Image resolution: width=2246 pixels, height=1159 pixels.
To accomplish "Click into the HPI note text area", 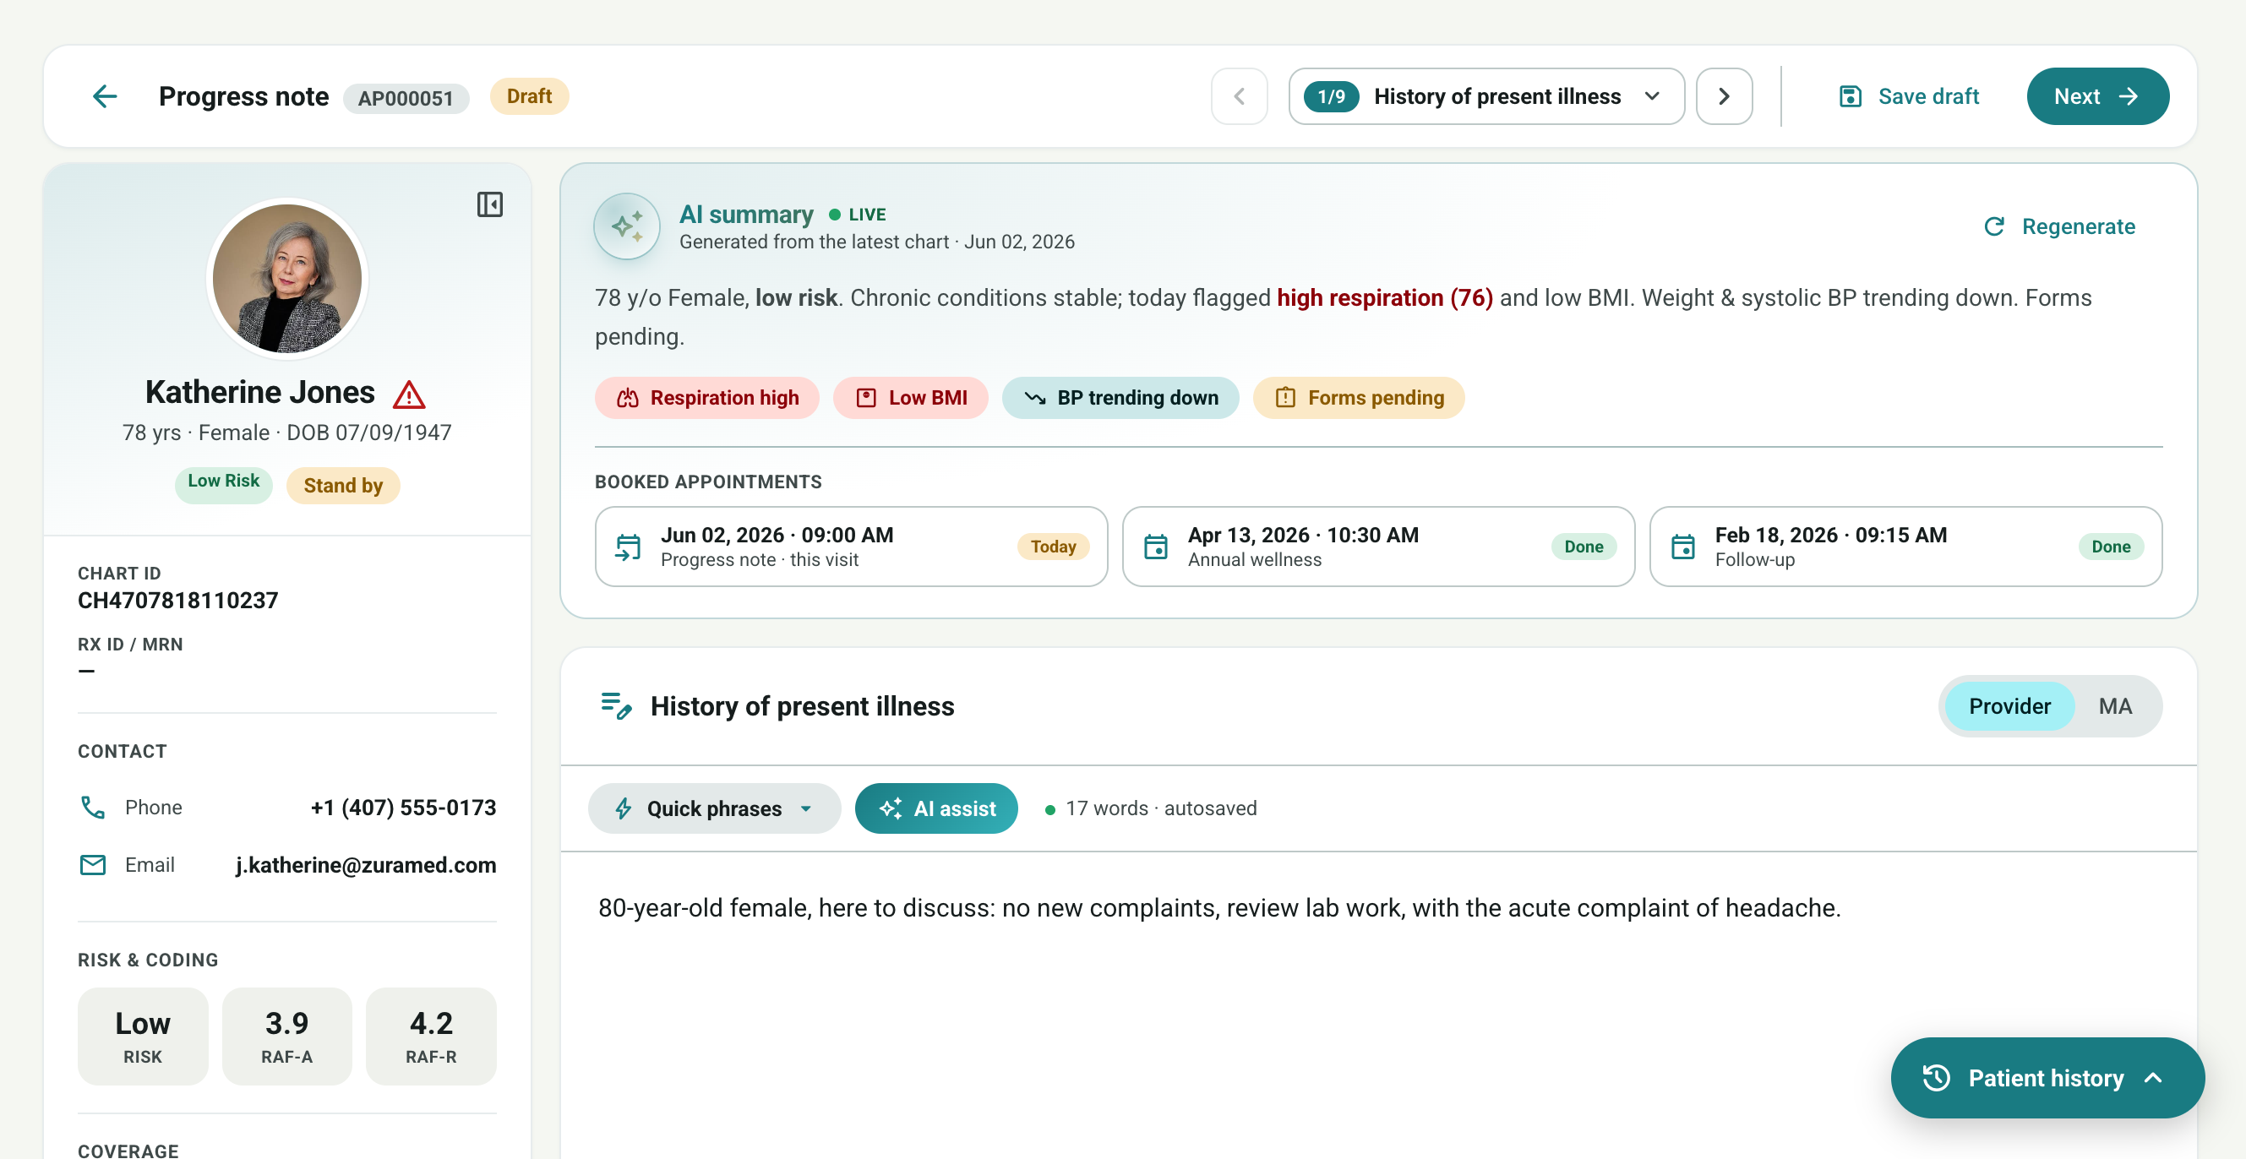I will pyautogui.click(x=1377, y=1006).
